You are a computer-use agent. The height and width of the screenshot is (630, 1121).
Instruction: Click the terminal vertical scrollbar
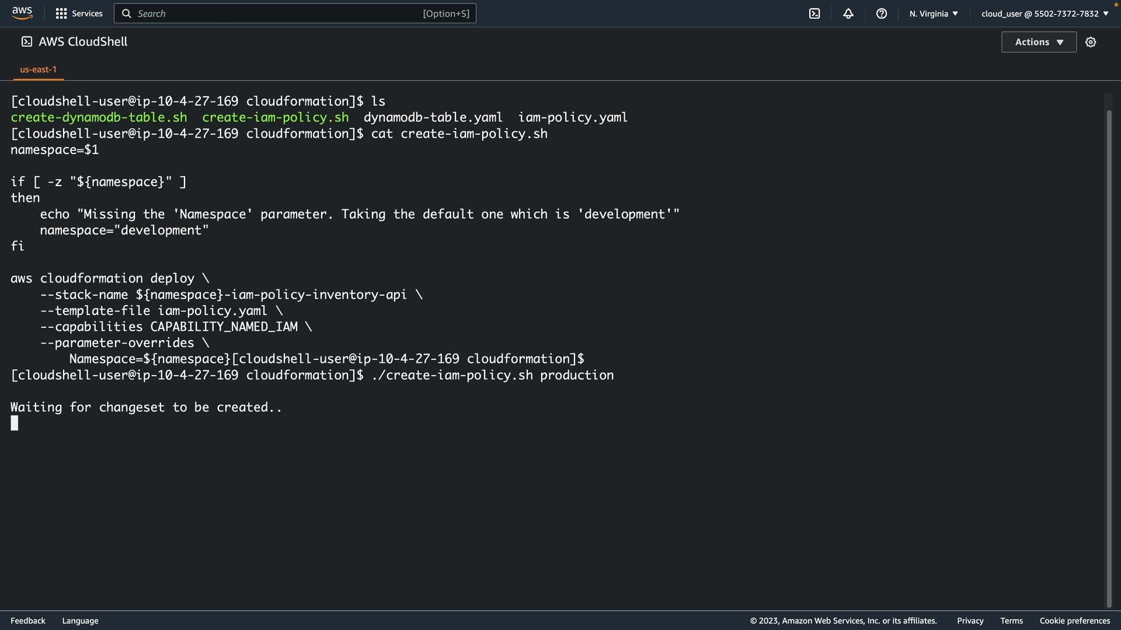[x=1109, y=350]
